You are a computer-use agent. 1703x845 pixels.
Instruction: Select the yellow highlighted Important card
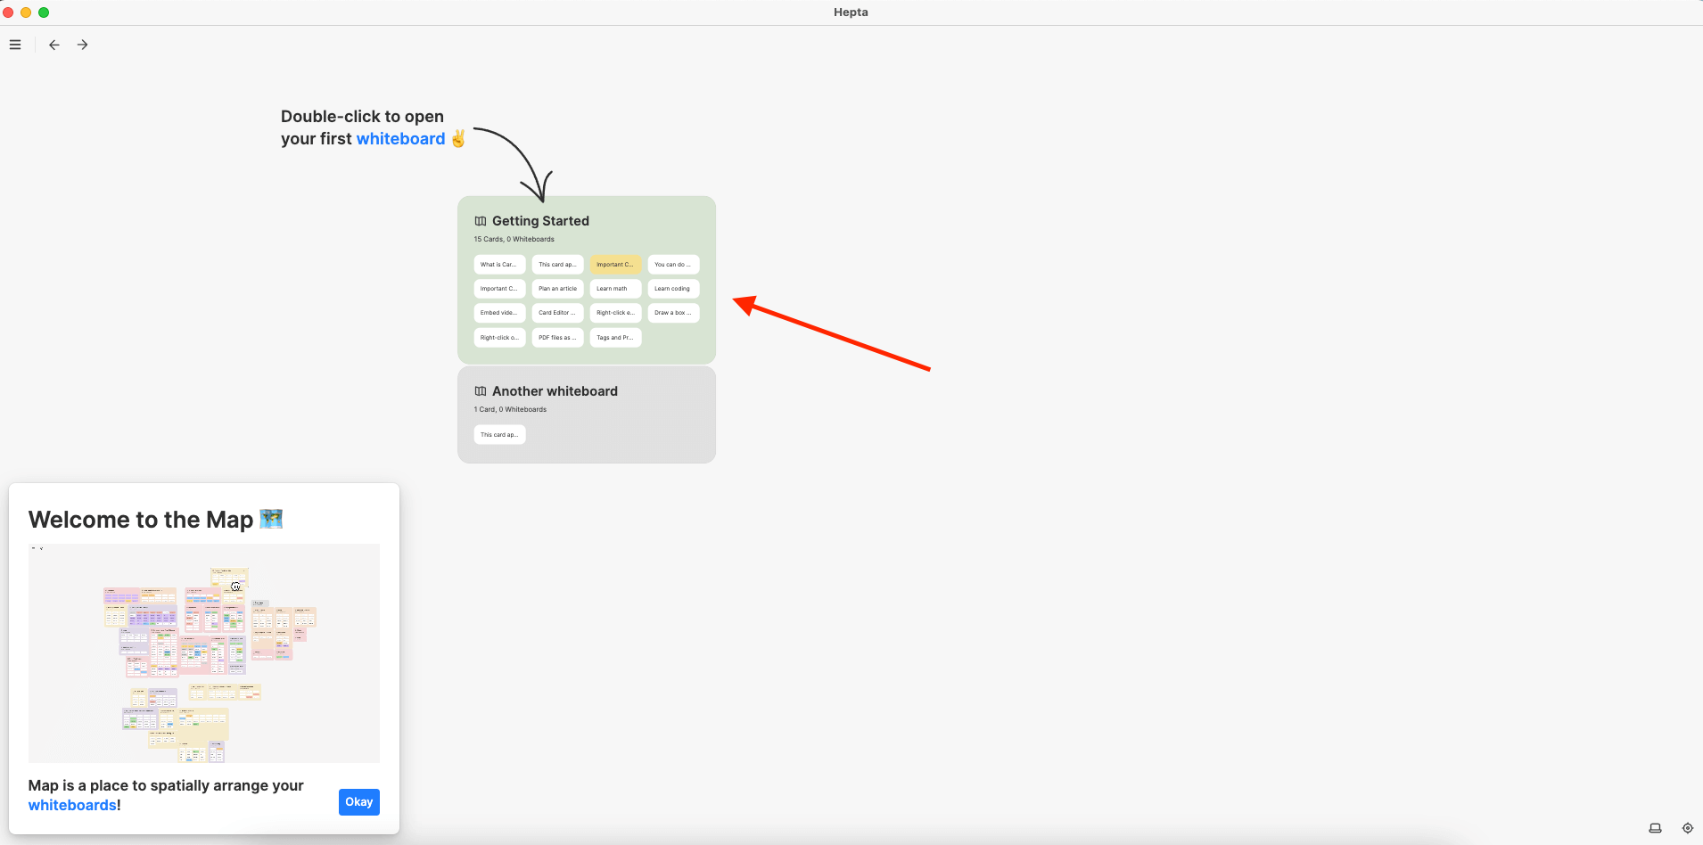tap(615, 265)
